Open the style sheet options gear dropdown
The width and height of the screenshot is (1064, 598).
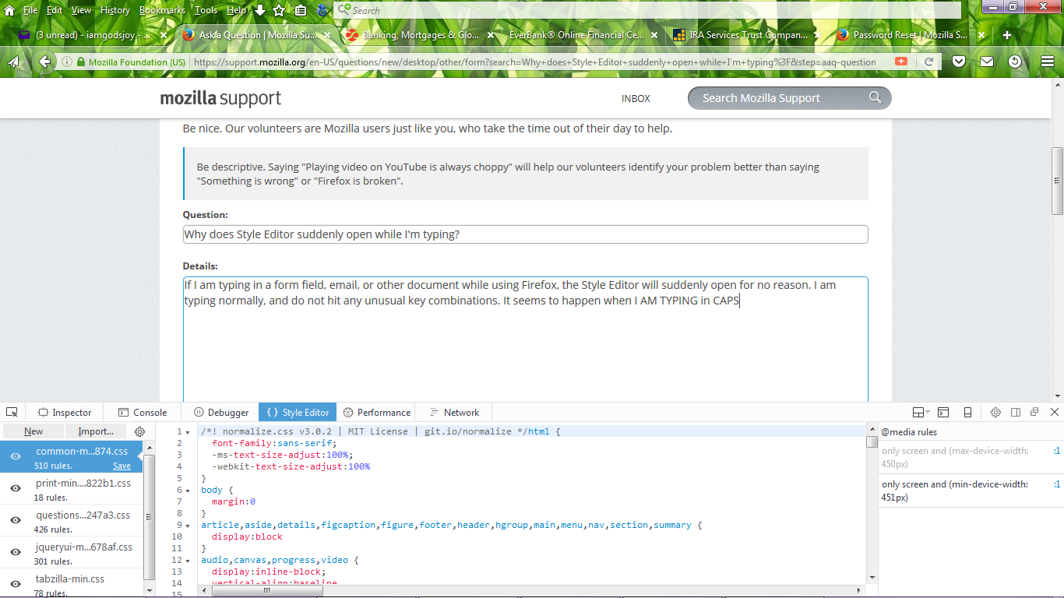[139, 431]
